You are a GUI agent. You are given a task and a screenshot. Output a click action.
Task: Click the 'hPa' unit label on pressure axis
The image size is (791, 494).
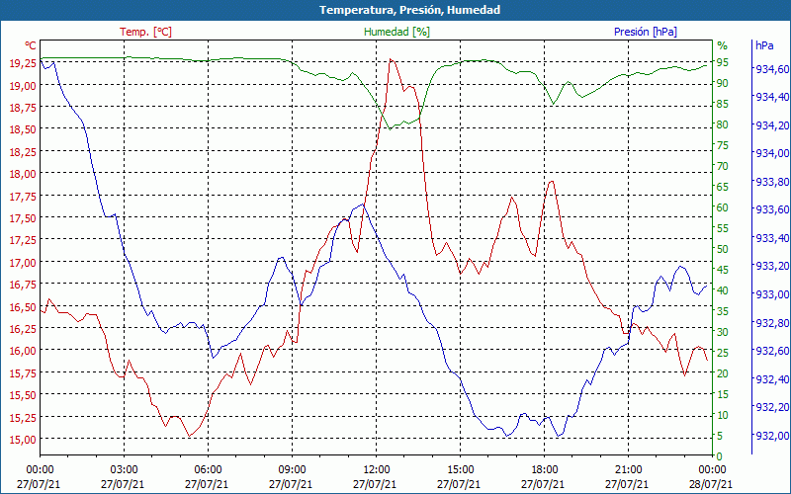coord(764,45)
